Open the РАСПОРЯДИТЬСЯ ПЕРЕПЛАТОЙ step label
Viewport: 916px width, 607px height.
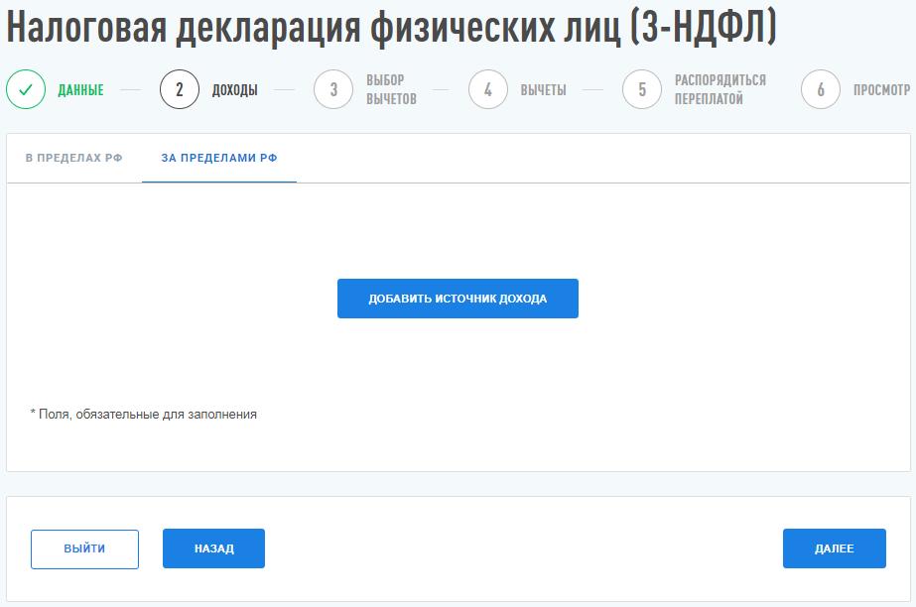click(720, 90)
